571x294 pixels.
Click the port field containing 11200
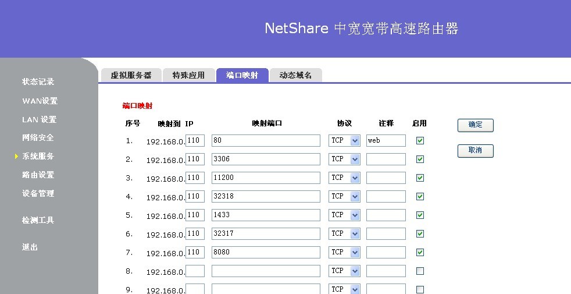click(266, 178)
